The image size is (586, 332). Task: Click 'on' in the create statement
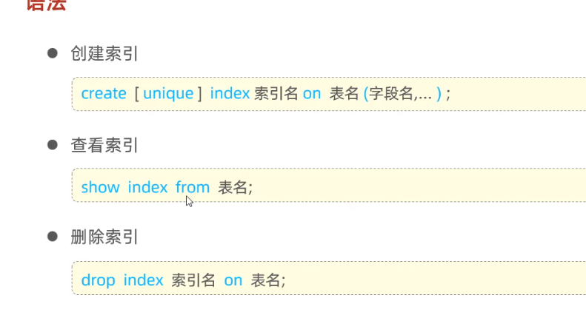pyautogui.click(x=312, y=94)
